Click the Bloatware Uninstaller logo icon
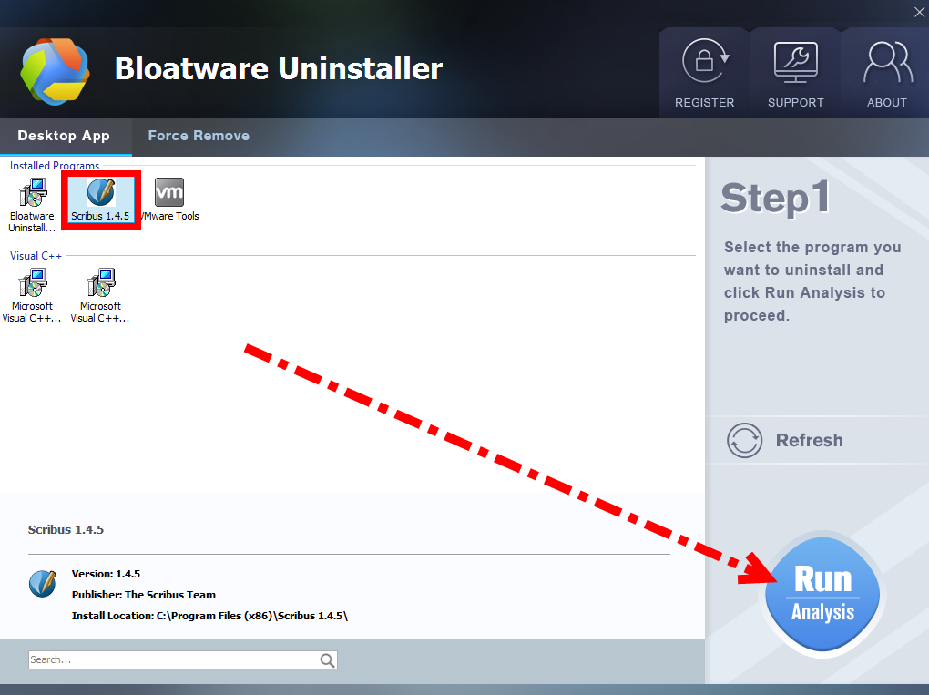Viewport: 929px width, 695px height. (x=55, y=72)
